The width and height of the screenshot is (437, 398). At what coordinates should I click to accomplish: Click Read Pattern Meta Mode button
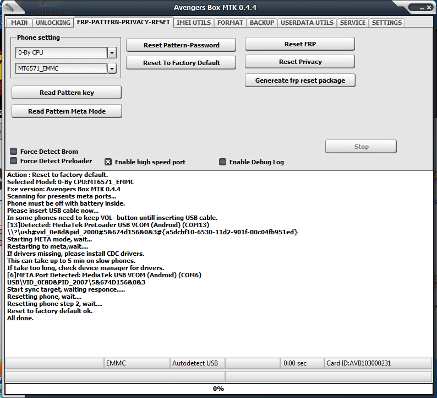(67, 111)
